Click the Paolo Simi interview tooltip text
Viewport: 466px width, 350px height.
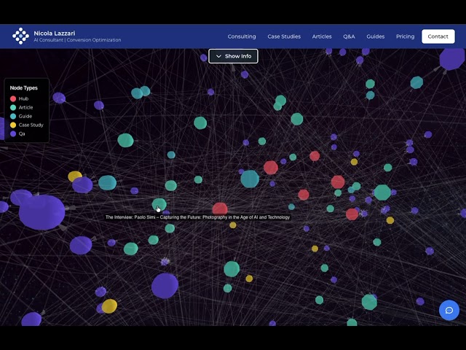point(197,217)
